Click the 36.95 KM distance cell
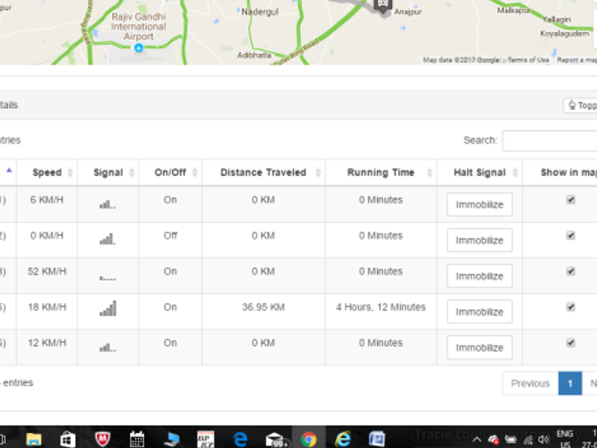This screenshot has width=597, height=448. click(263, 307)
